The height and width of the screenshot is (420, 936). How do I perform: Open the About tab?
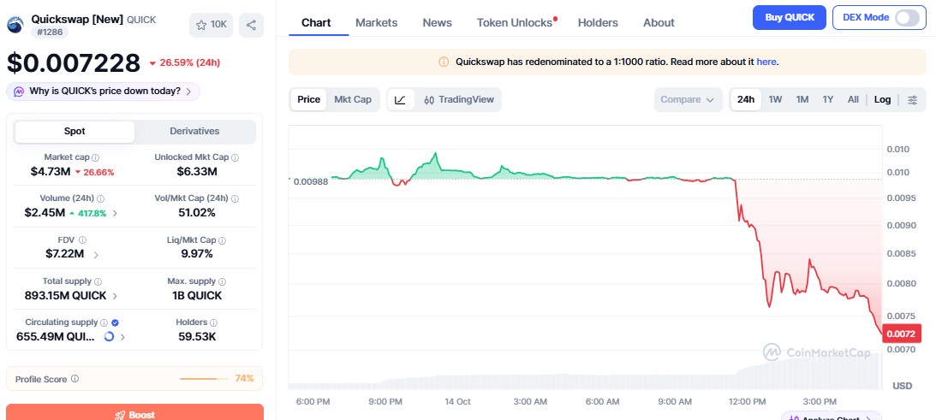click(x=659, y=23)
